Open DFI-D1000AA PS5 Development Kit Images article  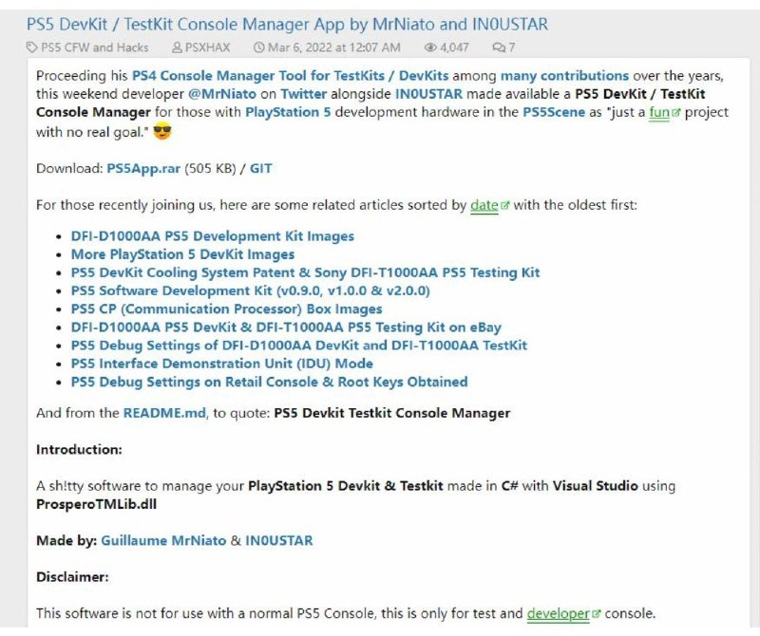[x=212, y=236]
